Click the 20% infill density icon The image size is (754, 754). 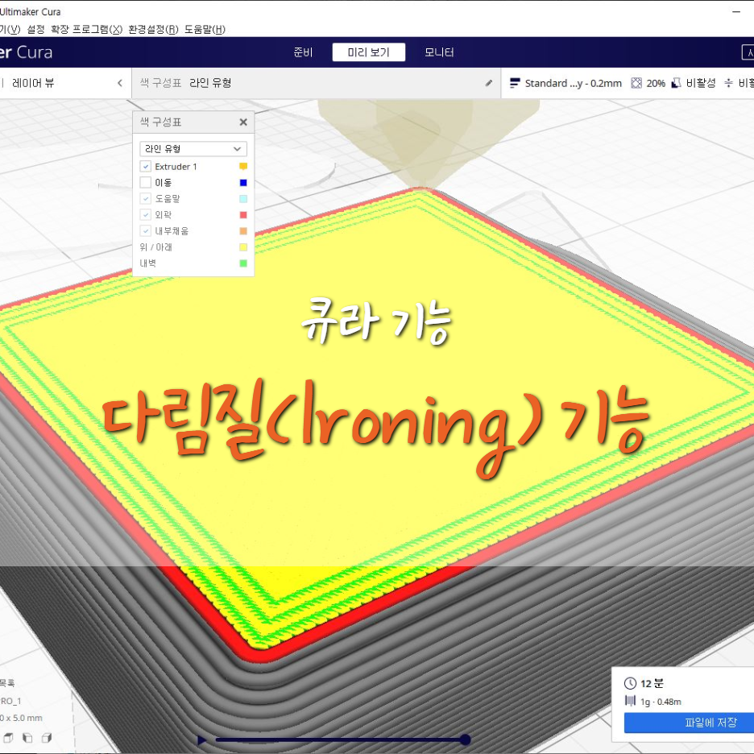636,83
